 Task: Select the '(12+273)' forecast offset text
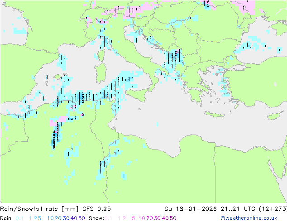[x=273, y=209]
